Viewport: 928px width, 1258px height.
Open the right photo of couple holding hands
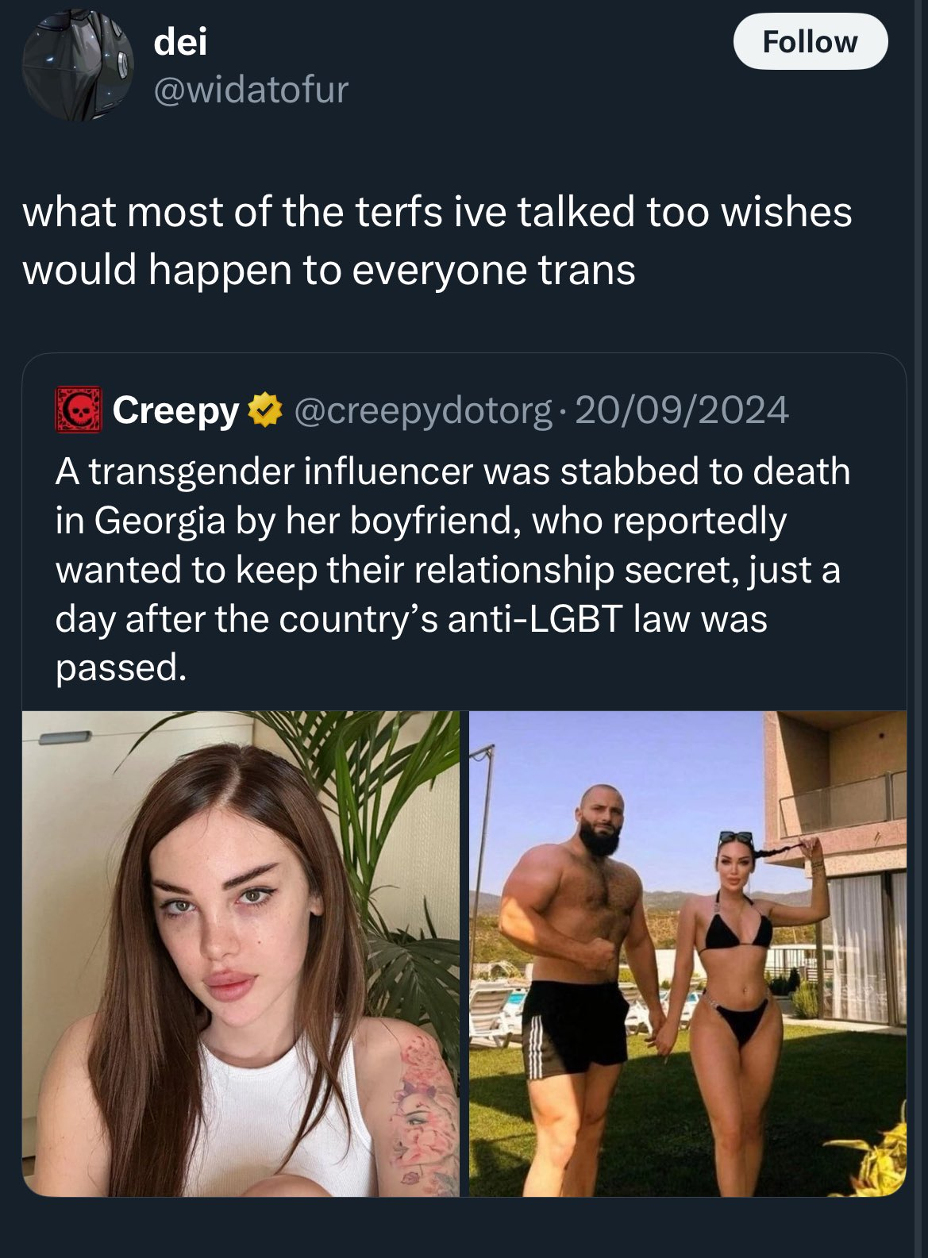687,953
